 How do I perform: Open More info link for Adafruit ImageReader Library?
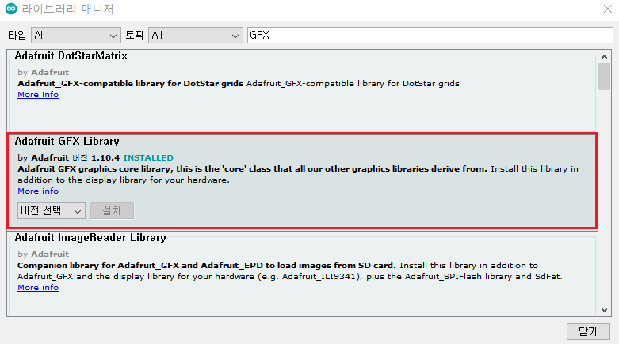tap(38, 288)
